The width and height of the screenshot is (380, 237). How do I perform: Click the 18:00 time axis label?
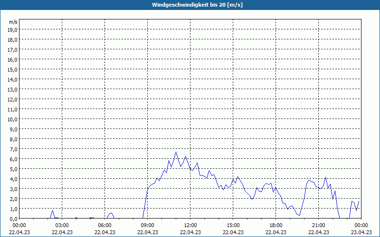pyautogui.click(x=276, y=226)
